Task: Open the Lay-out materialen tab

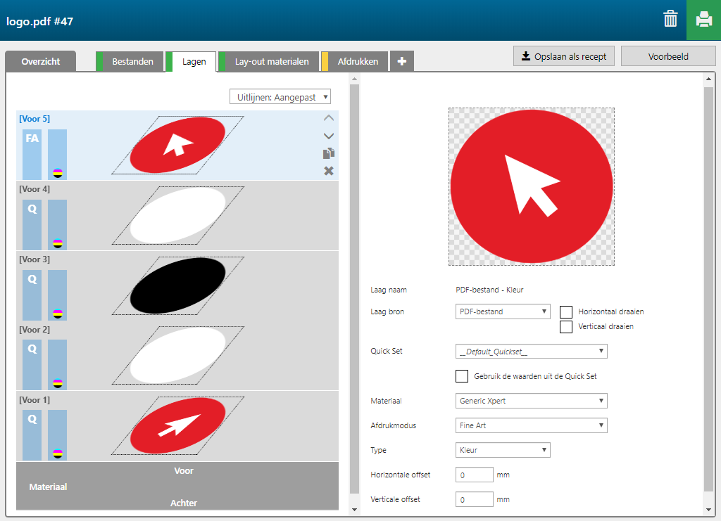Action: click(x=271, y=62)
